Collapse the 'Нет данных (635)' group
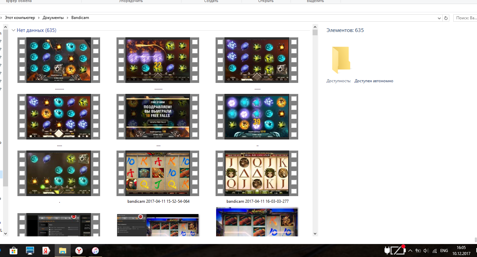477x257 pixels. [x=13, y=30]
